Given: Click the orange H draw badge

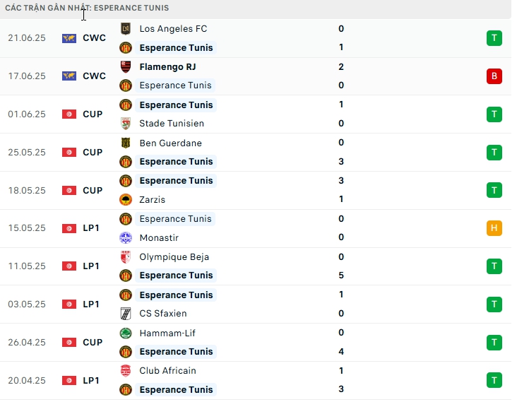Looking at the screenshot, I should coord(494,228).
